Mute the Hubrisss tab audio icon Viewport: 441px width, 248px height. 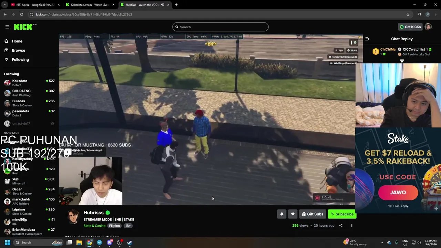click(x=162, y=5)
